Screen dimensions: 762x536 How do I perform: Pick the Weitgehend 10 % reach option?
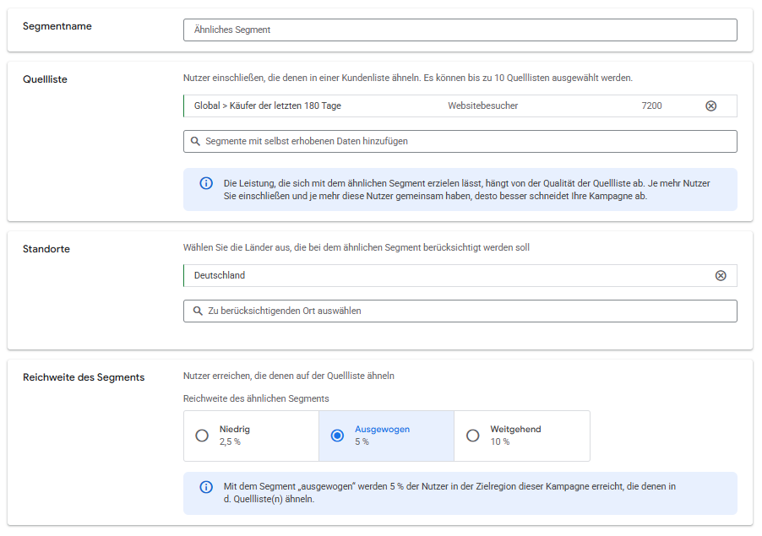pos(473,436)
